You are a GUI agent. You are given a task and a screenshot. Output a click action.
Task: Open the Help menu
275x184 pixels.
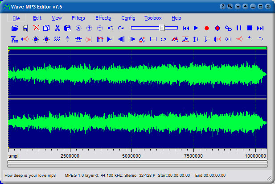tap(176, 18)
